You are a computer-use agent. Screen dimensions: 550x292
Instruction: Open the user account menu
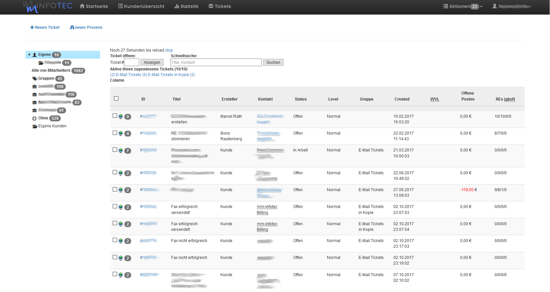click(512, 6)
